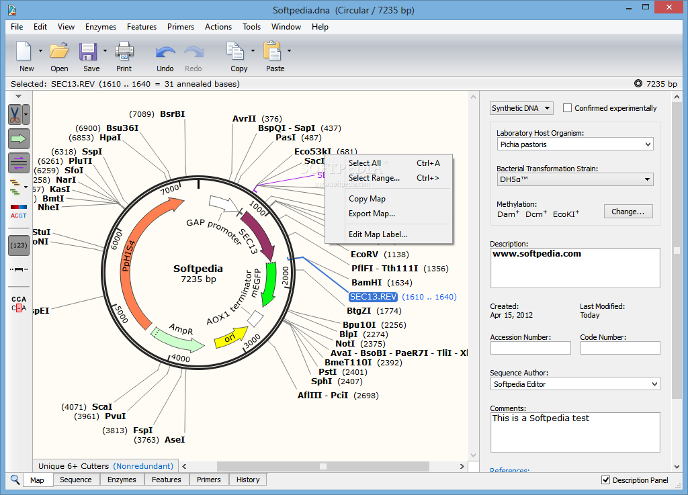
Task: Uncheck the Description Panel checkbox
Action: [x=605, y=480]
